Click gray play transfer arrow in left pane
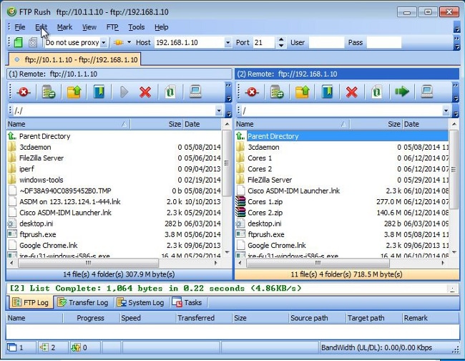 (x=124, y=92)
